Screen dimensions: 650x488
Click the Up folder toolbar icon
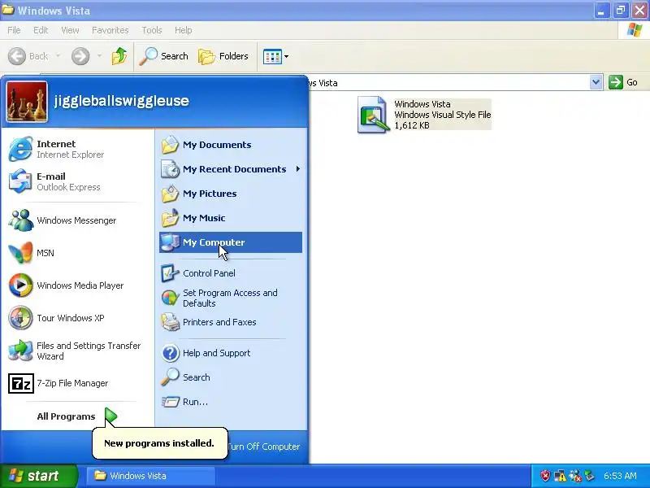(119, 56)
